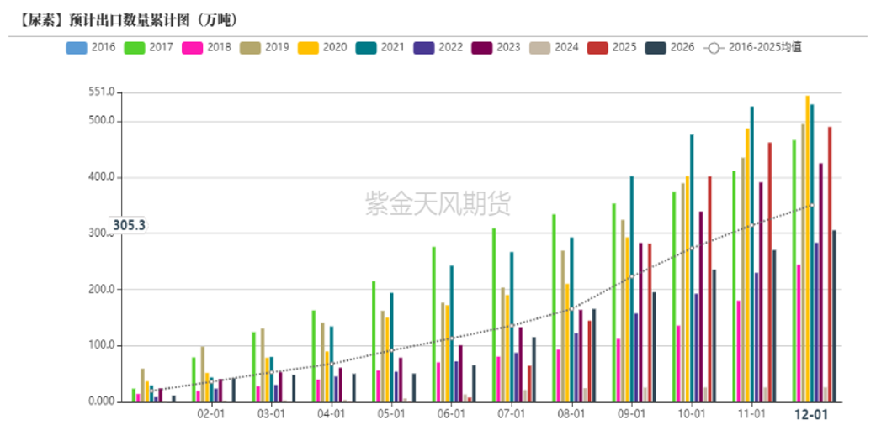Select the 2021 teal bar at 12-01
Image resolution: width=876 pixels, height=425 pixels.
(812, 253)
